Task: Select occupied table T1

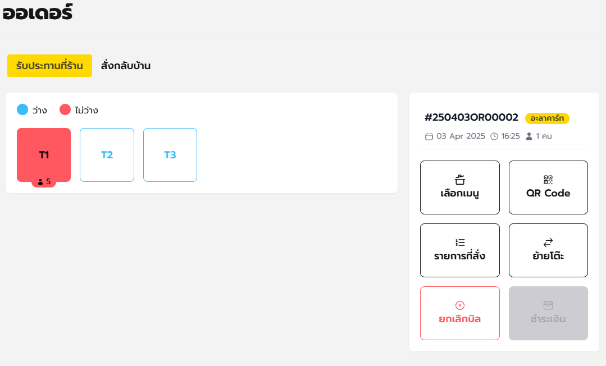Action: point(44,155)
